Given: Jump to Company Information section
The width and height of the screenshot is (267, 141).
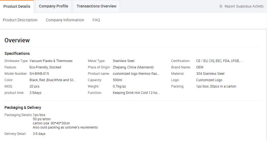Looking at the screenshot, I should tap(65, 20).
